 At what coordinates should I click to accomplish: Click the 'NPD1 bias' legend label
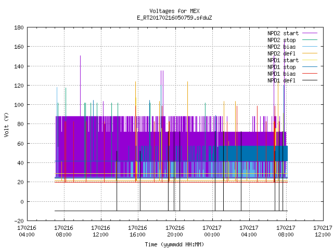[281, 74]
